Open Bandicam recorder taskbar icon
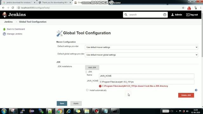The image size is (203, 114). [x=96, y=111]
